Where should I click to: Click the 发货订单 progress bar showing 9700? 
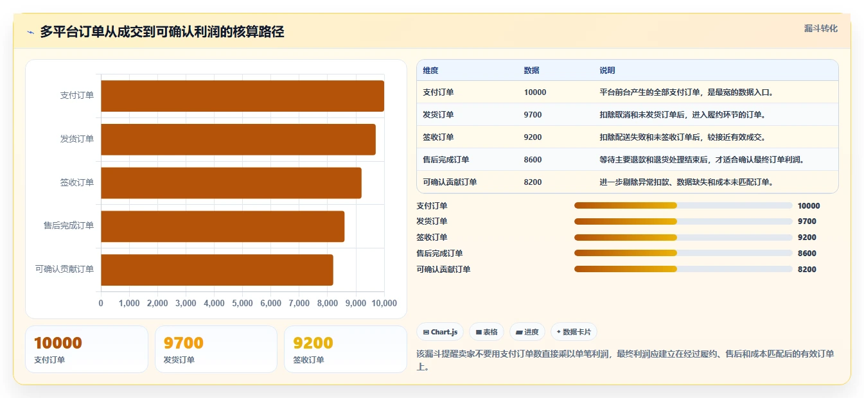click(683, 221)
